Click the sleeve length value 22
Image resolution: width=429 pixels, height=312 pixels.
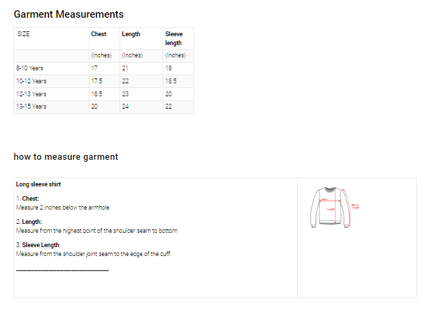(x=169, y=107)
